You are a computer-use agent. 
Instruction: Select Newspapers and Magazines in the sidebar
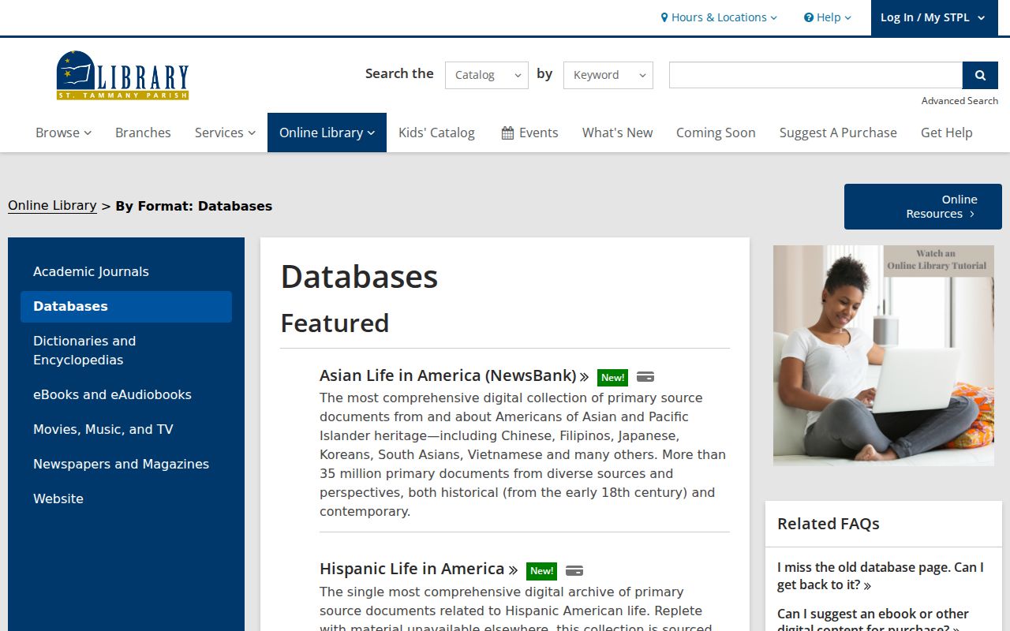126,464
